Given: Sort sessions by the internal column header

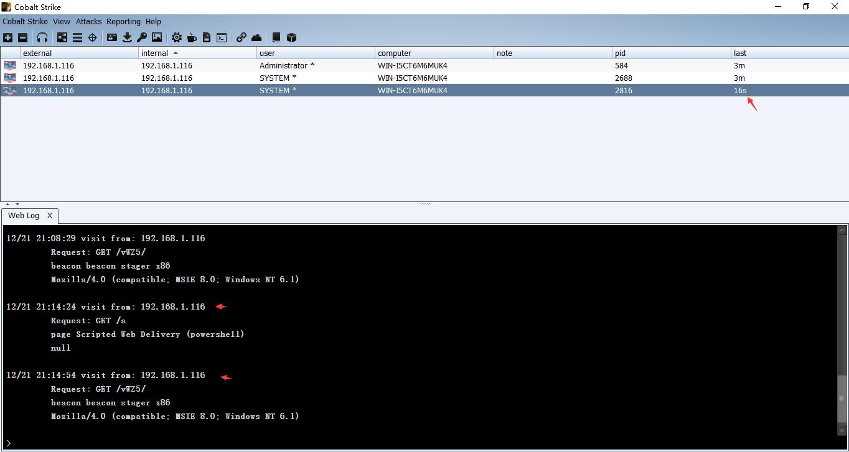Looking at the screenshot, I should [197, 53].
